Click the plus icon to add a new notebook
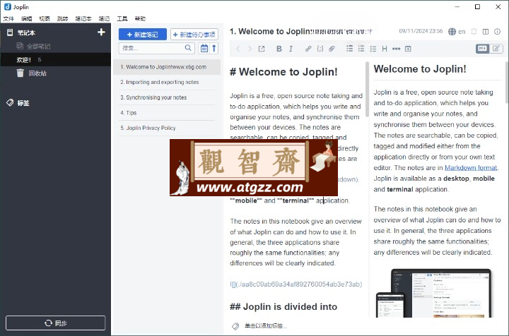Image resolution: width=509 pixels, height=336 pixels. tap(101, 32)
